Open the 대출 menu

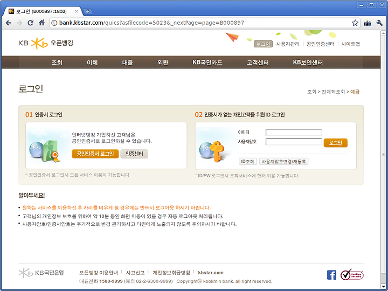pos(127,63)
